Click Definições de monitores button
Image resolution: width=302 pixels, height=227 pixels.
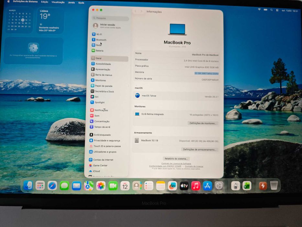(203, 123)
